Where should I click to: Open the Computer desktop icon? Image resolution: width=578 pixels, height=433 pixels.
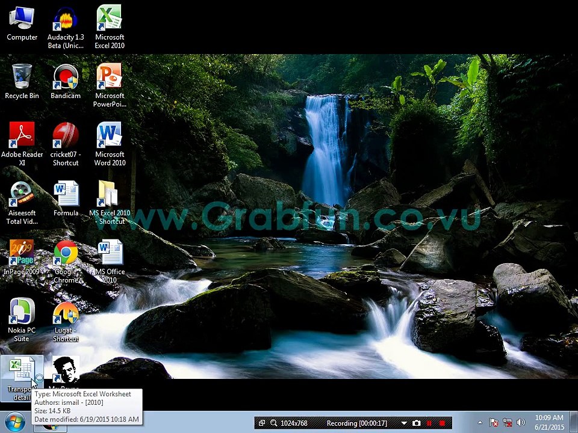(x=22, y=23)
